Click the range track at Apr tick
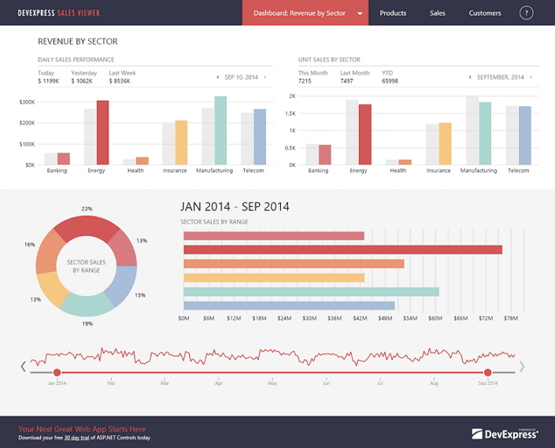555x448 pixels. pos(219,372)
